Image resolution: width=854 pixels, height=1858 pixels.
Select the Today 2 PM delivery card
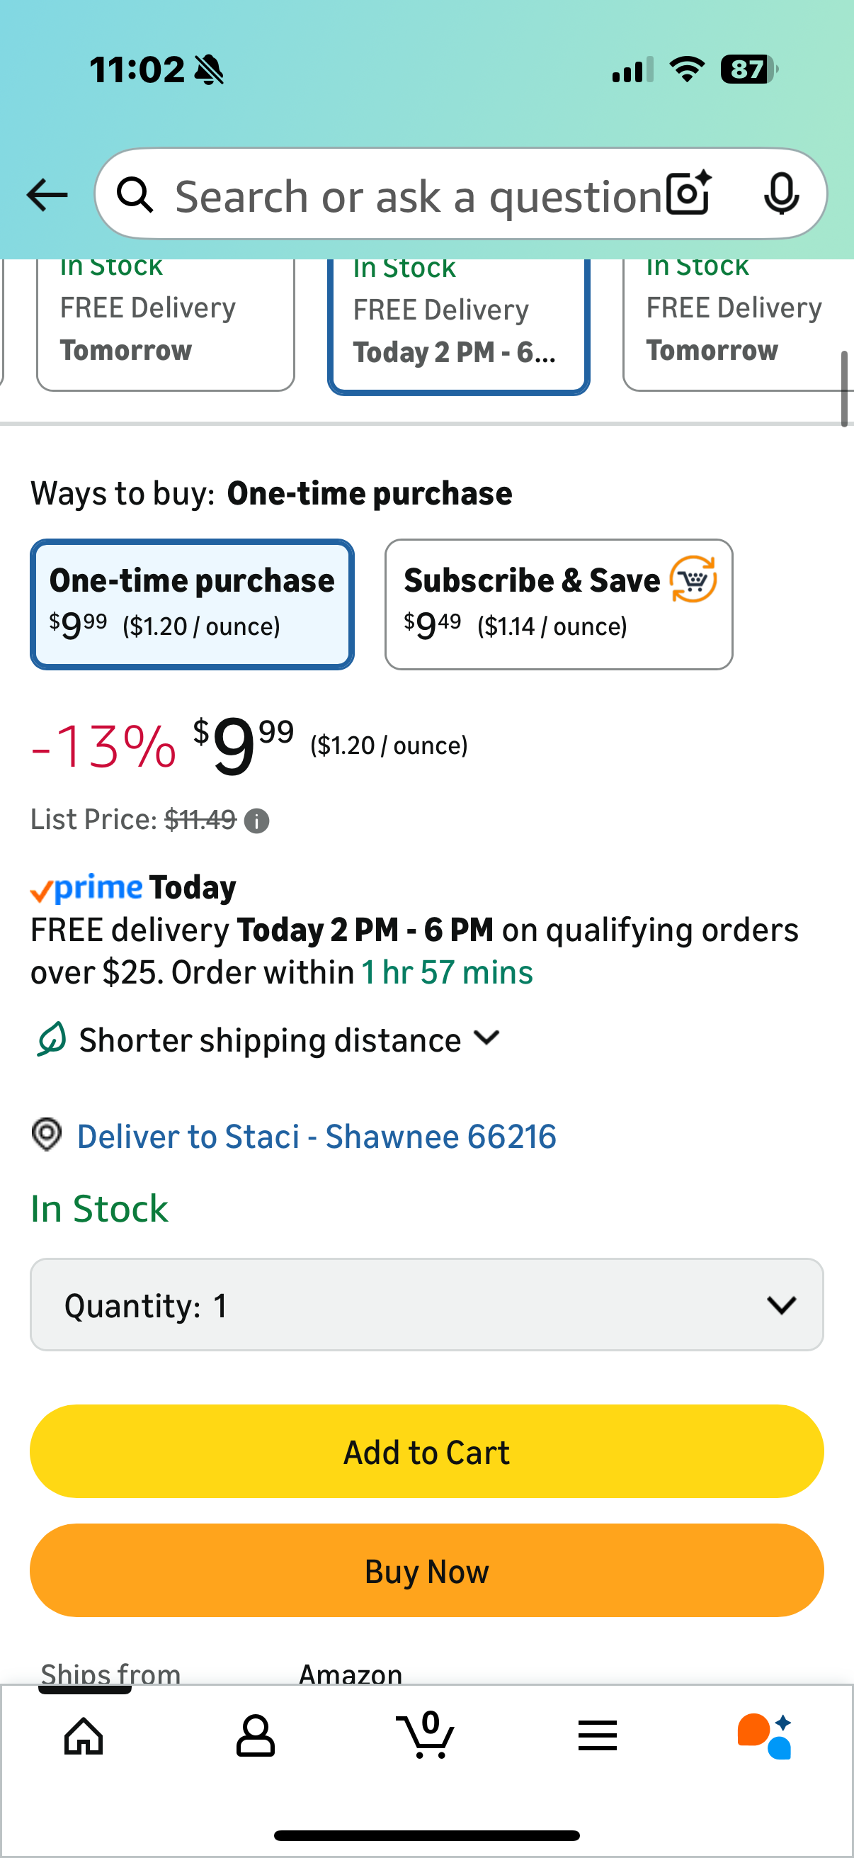point(458,325)
